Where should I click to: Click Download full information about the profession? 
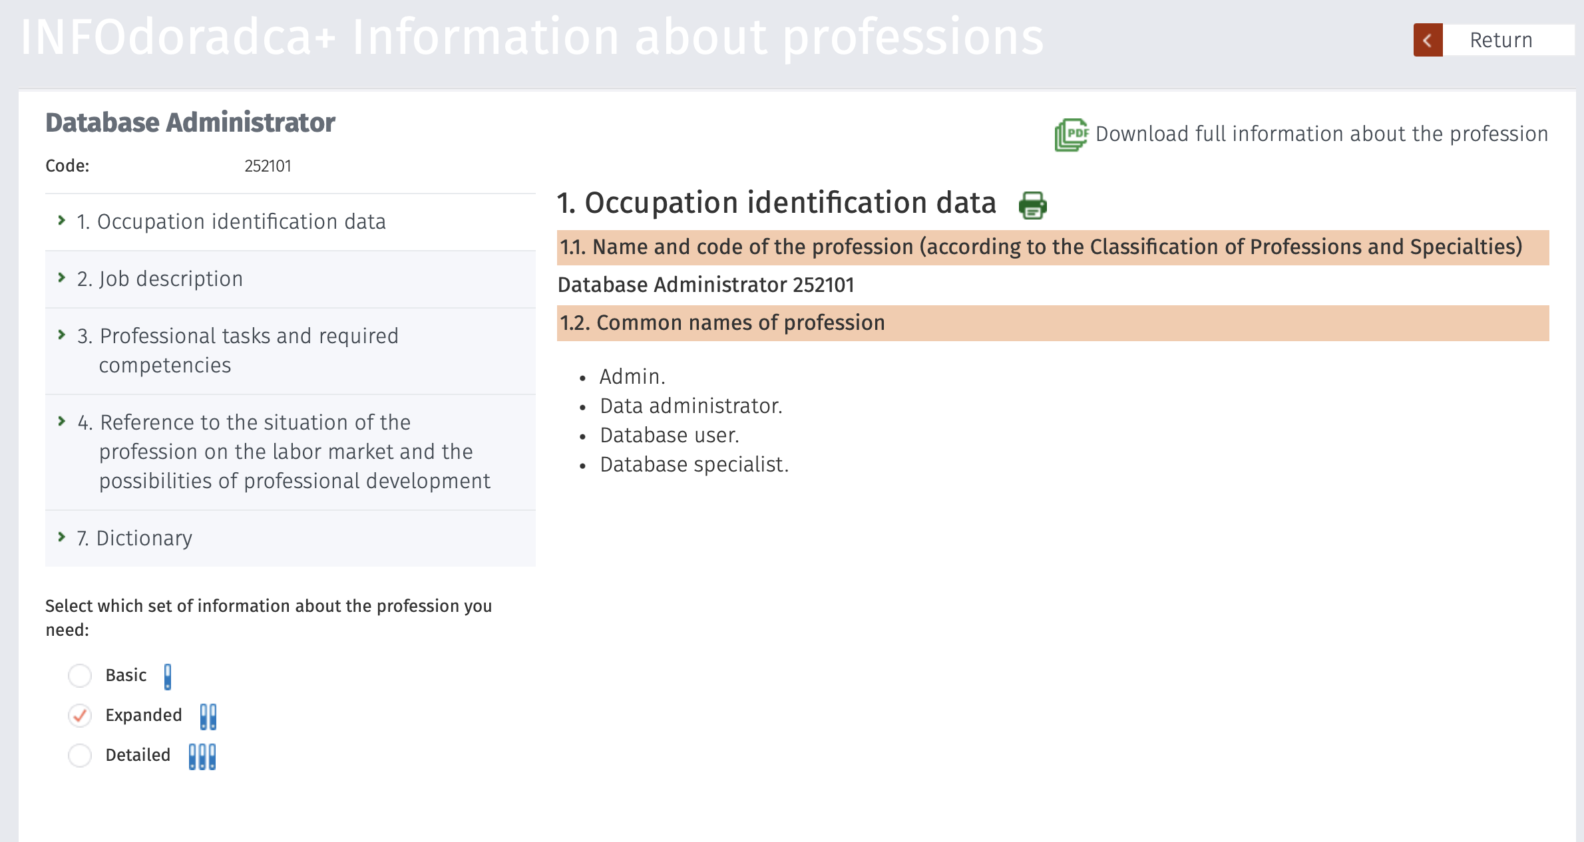coord(1321,134)
